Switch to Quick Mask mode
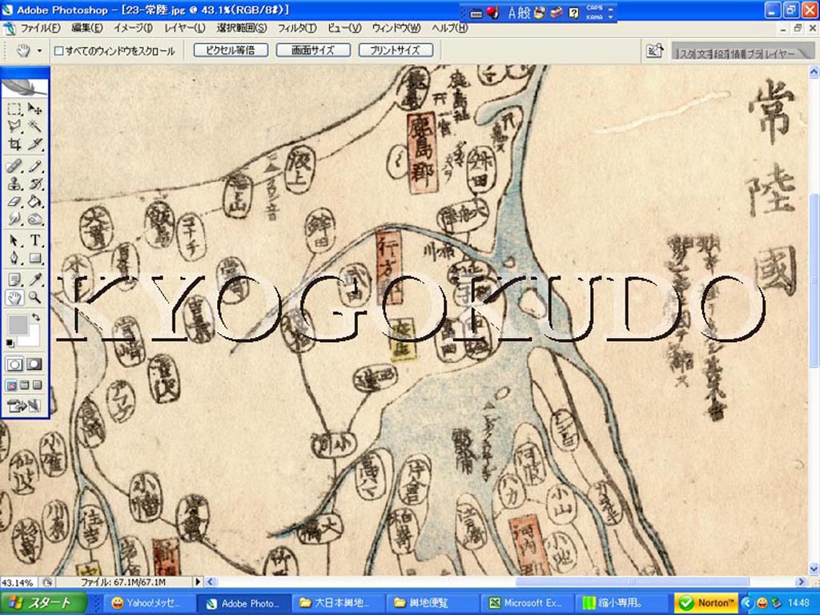 click(34, 364)
